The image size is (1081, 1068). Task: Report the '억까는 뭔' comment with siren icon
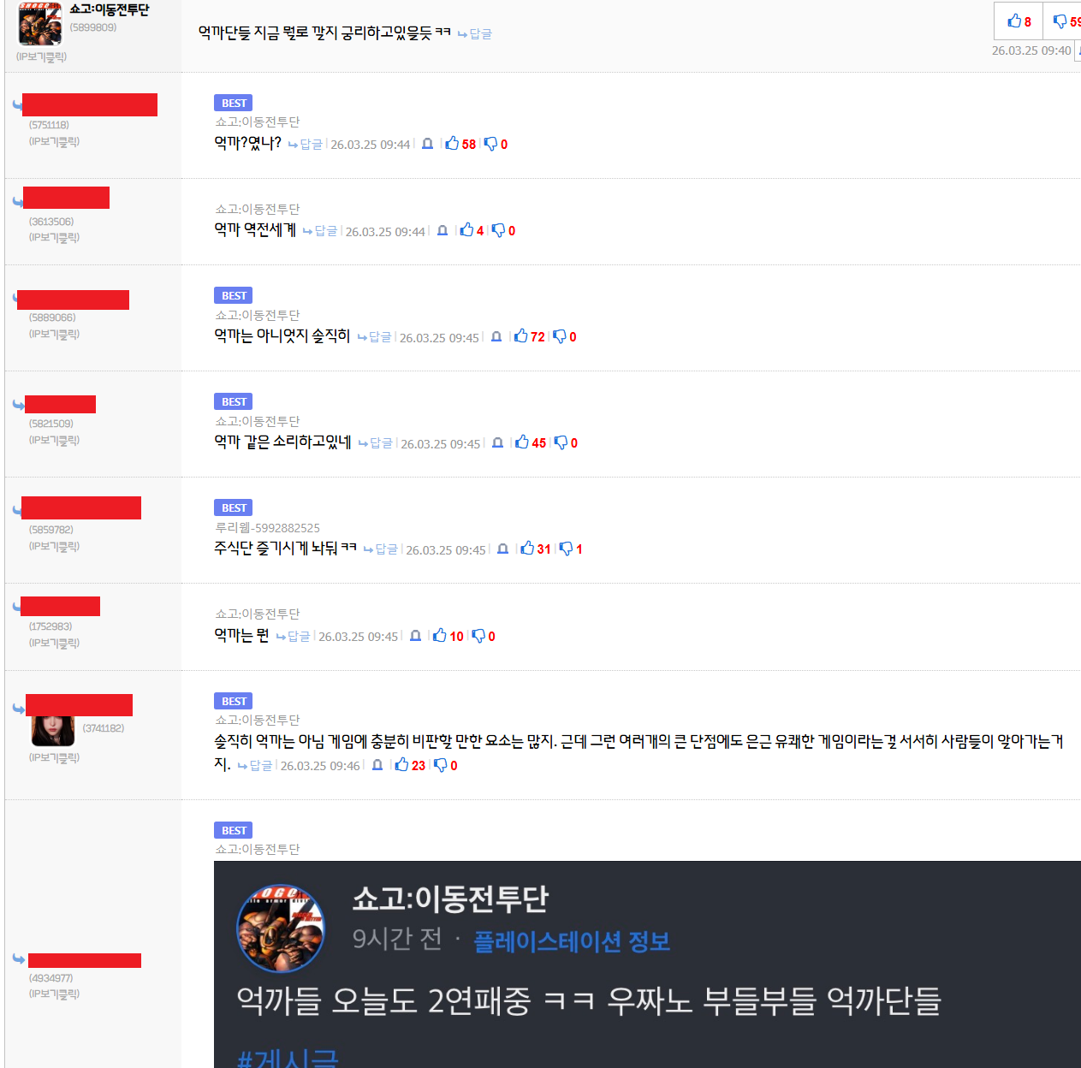[x=415, y=636]
